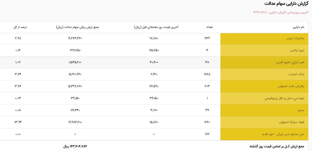Viewport: 312px width, 151px height.
Task: Click the last update date ۱۳۹۹/۰۴/۰۱ text
Action: [x=260, y=12]
